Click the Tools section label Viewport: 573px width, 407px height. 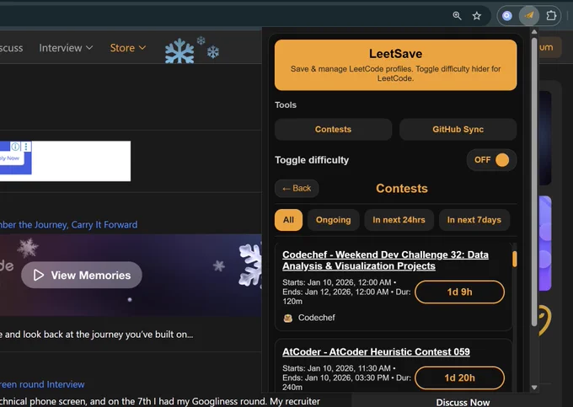286,104
